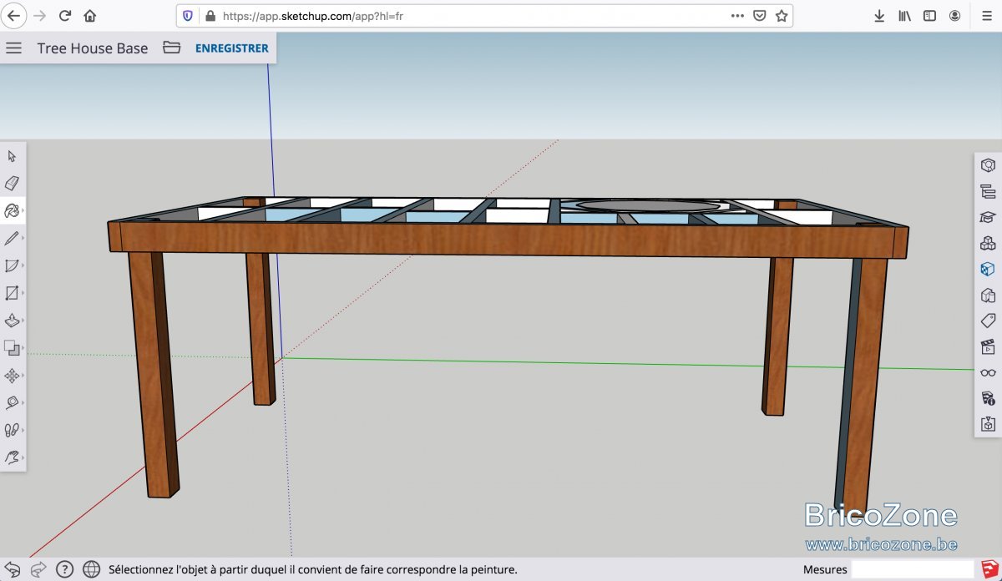Click the browser home button
The width and height of the screenshot is (1002, 581).
90,16
